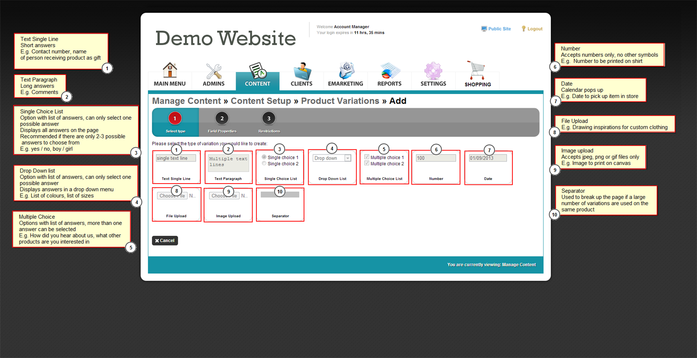Screen dimensions: 697x358
Task: Click the Public Site monitor icon
Action: 484,29
